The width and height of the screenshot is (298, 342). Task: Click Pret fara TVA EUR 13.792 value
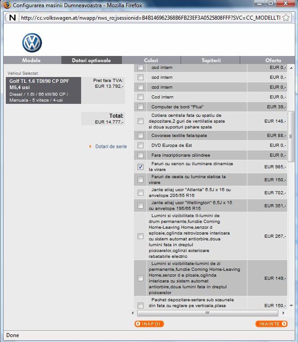[109, 86]
